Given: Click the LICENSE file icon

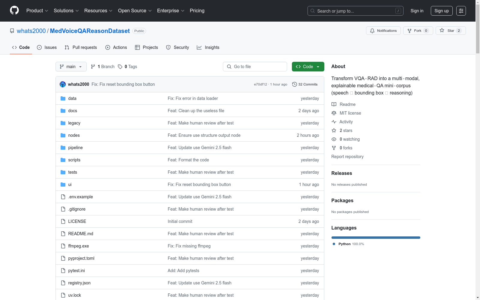Looking at the screenshot, I should (63, 221).
